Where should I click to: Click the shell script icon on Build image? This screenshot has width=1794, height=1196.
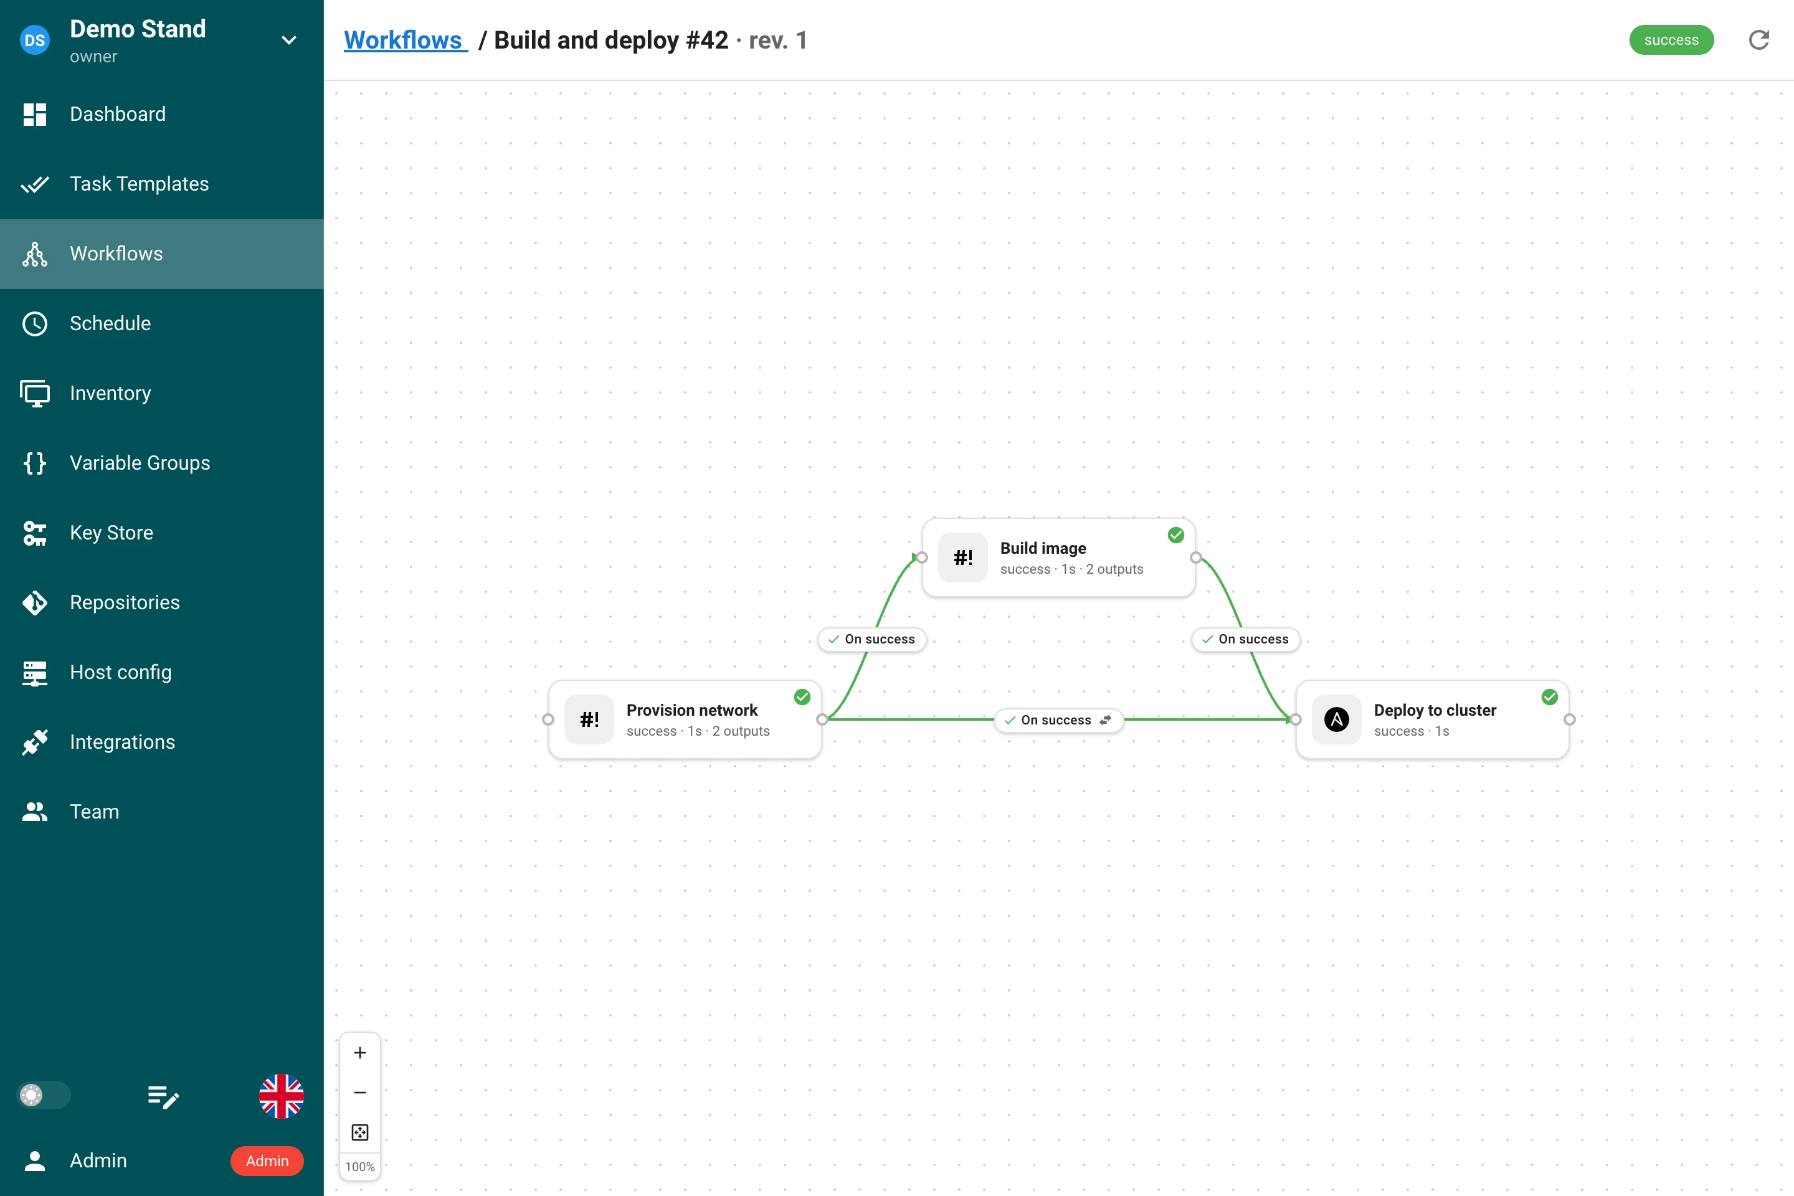pos(962,558)
